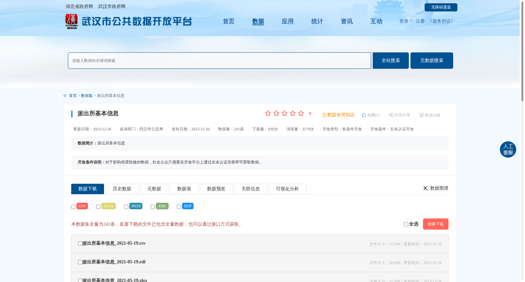Image resolution: width=525 pixels, height=282 pixels.
Task: Visit the 湖北省政府网 link
Action: (x=79, y=7)
